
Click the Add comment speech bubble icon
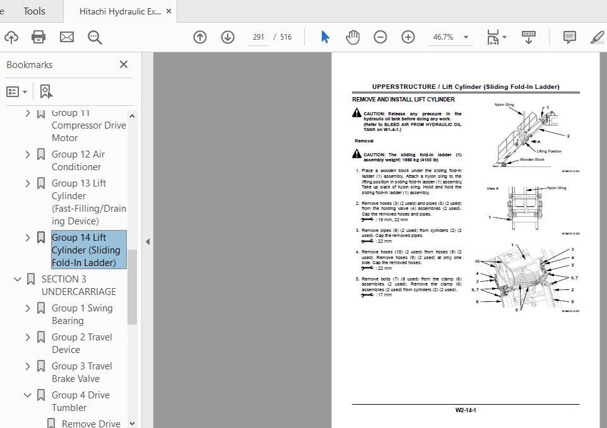pos(569,37)
